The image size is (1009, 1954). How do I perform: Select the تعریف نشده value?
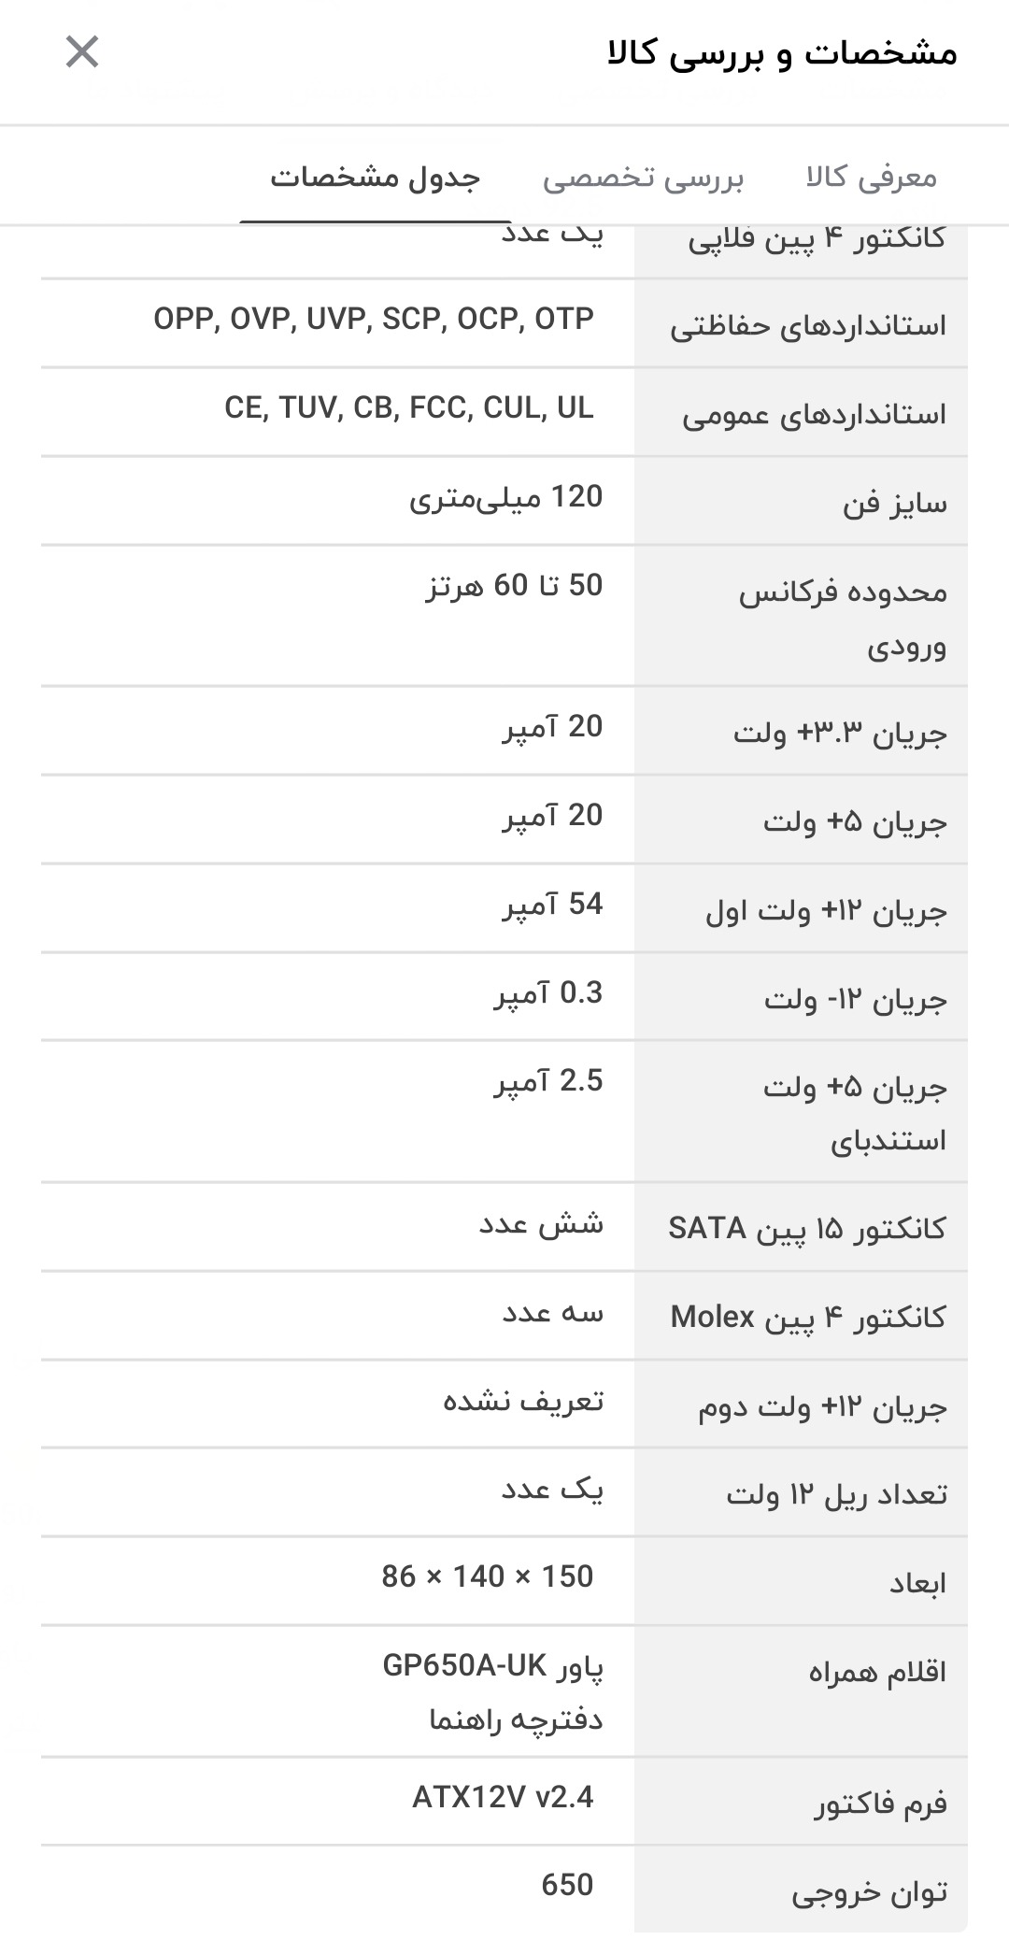point(523,1401)
